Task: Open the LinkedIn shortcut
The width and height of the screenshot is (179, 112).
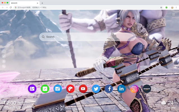Action: point(121,89)
